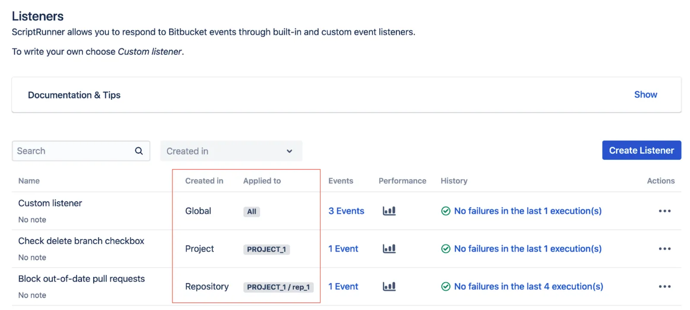Image resolution: width=690 pixels, height=310 pixels.
Task: Click the Name column header
Action: coord(29,181)
